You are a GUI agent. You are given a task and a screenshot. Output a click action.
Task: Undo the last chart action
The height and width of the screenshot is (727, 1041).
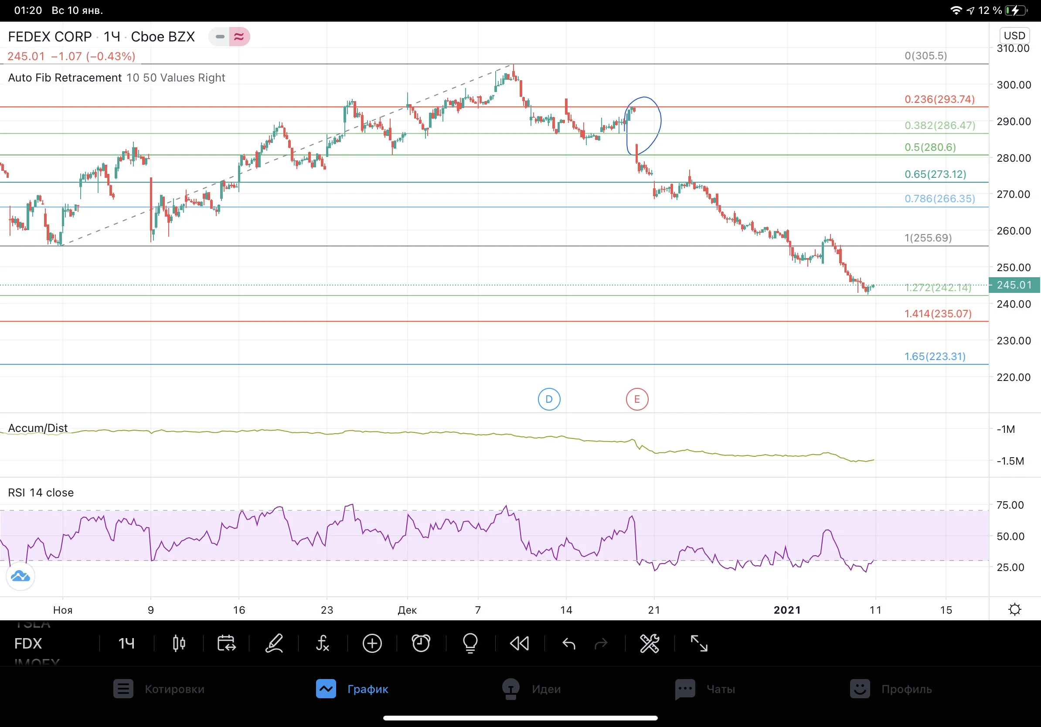(568, 643)
